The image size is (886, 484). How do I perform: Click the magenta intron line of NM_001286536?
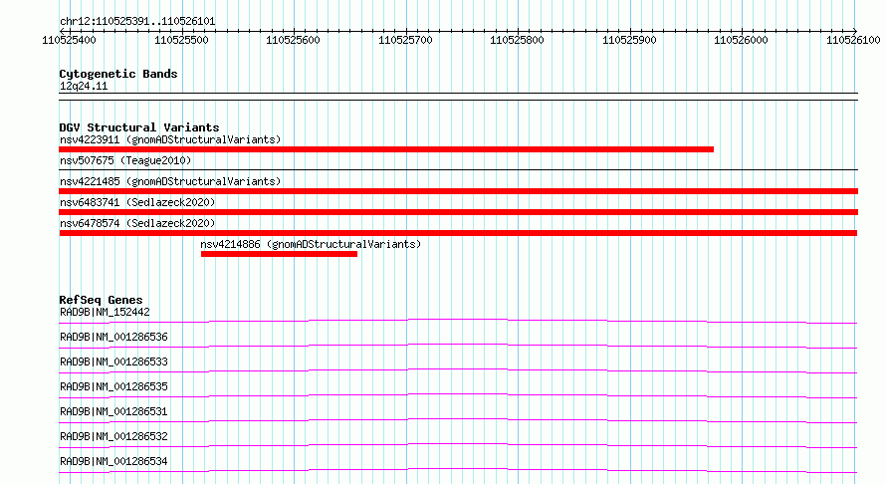coord(458,345)
